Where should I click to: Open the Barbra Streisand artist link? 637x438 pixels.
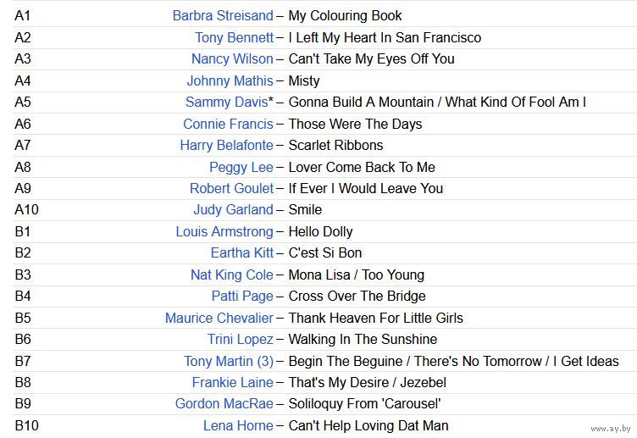click(x=223, y=15)
